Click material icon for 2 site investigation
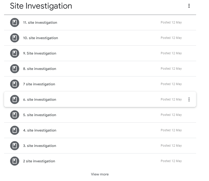209x181 pixels. (x=15, y=161)
